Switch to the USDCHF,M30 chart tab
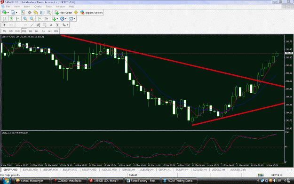 click(50, 170)
